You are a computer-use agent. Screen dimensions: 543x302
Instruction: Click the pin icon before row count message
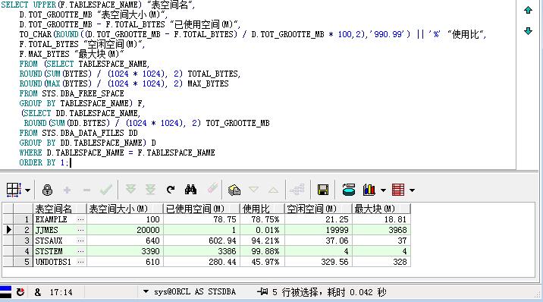point(262,291)
